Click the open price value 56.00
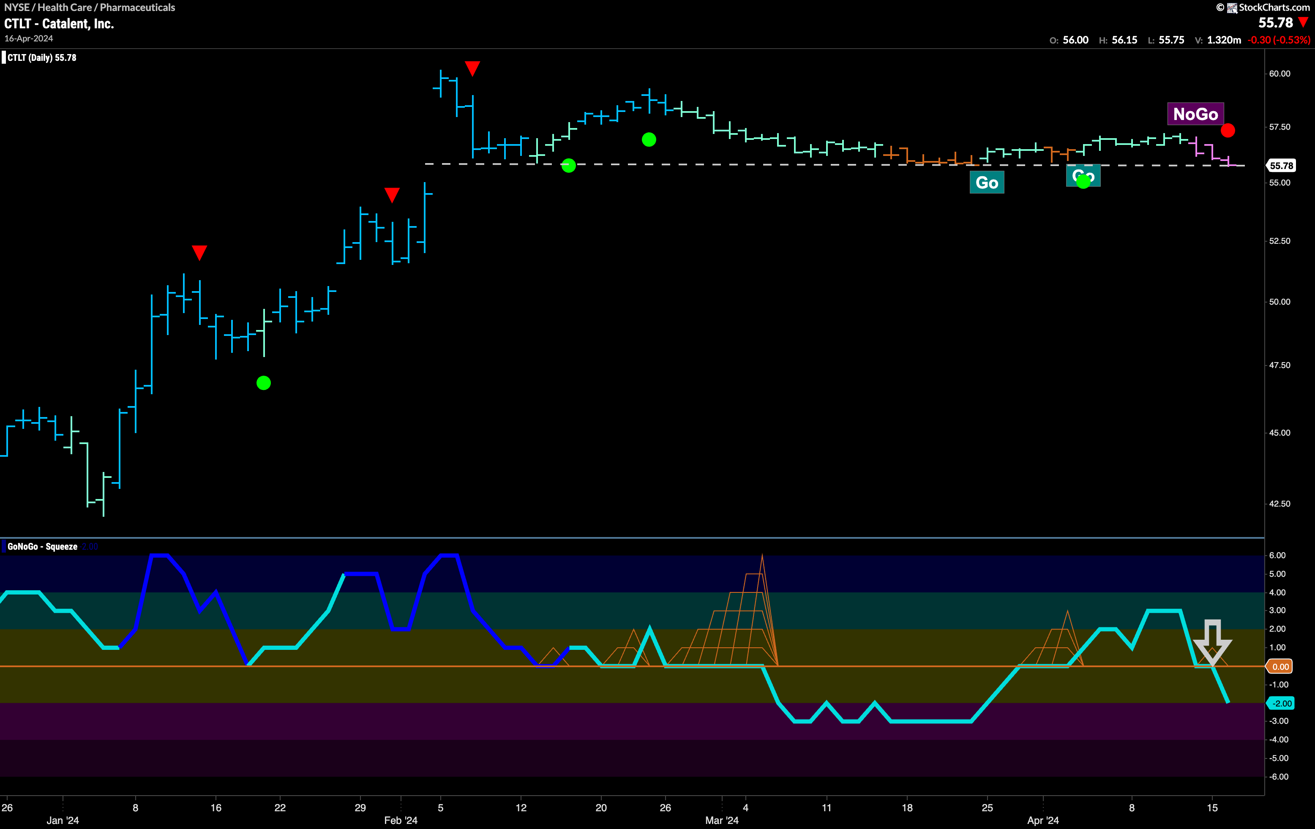1315x829 pixels. pos(1075,40)
